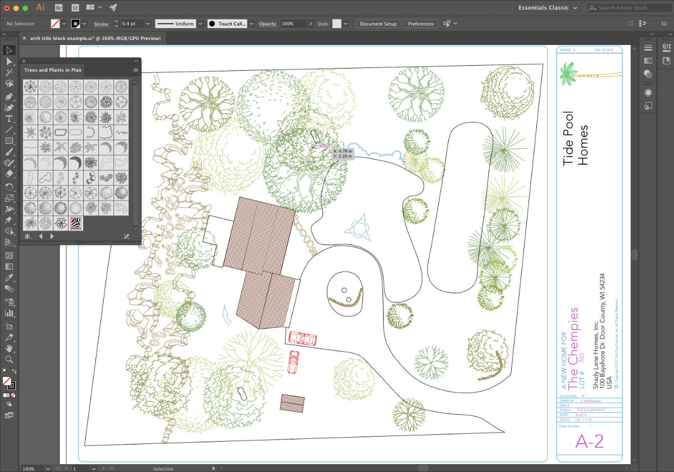The height and width of the screenshot is (472, 674).
Task: Select the Type tool
Action: pyautogui.click(x=9, y=119)
